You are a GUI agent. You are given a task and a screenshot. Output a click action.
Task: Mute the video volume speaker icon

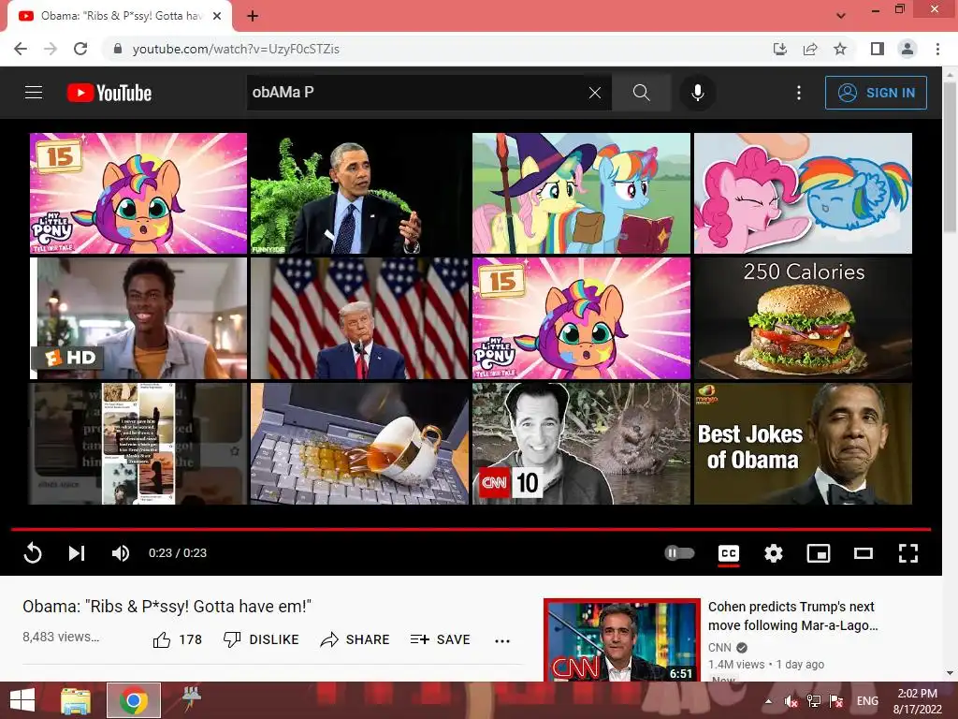point(121,553)
